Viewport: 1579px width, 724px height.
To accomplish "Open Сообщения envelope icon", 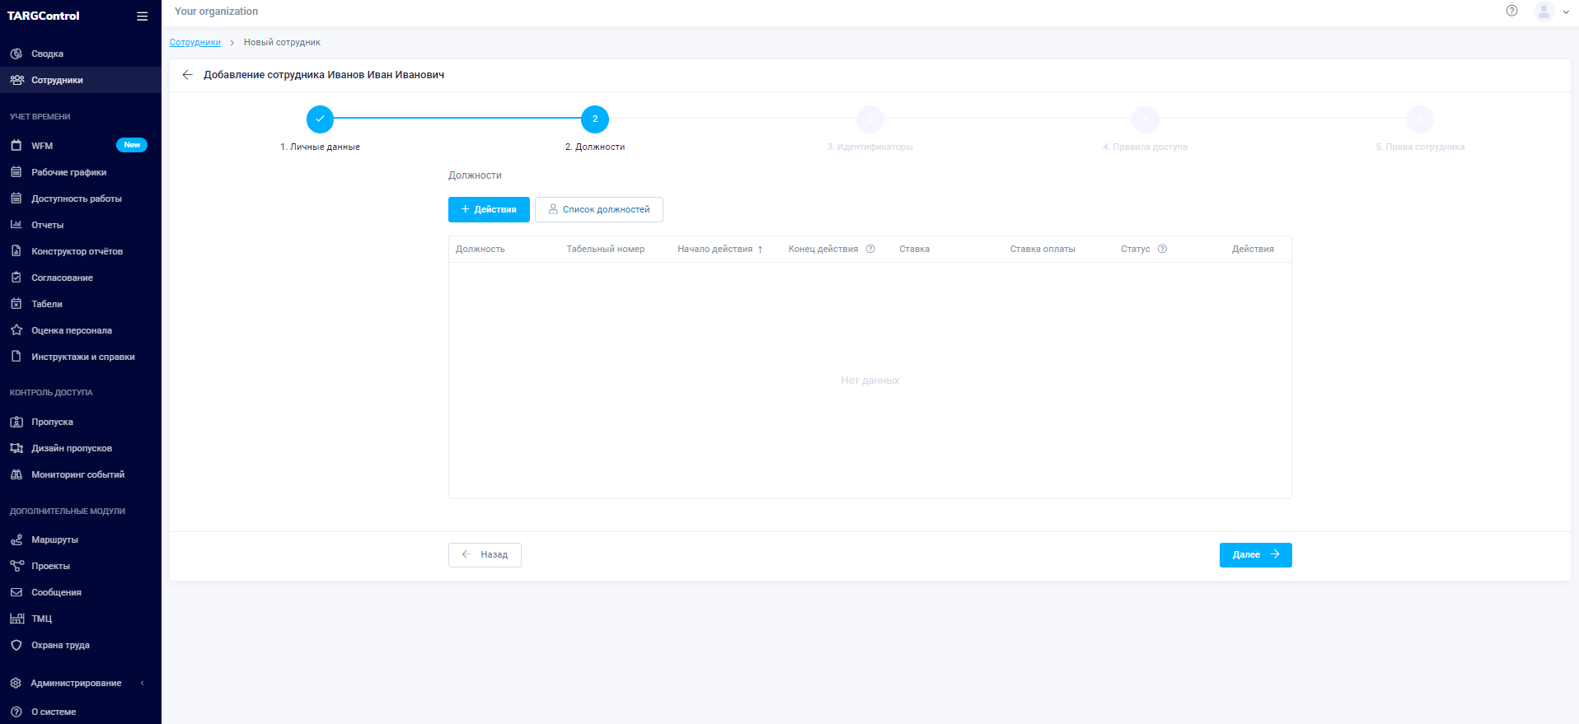I will click(x=16, y=592).
